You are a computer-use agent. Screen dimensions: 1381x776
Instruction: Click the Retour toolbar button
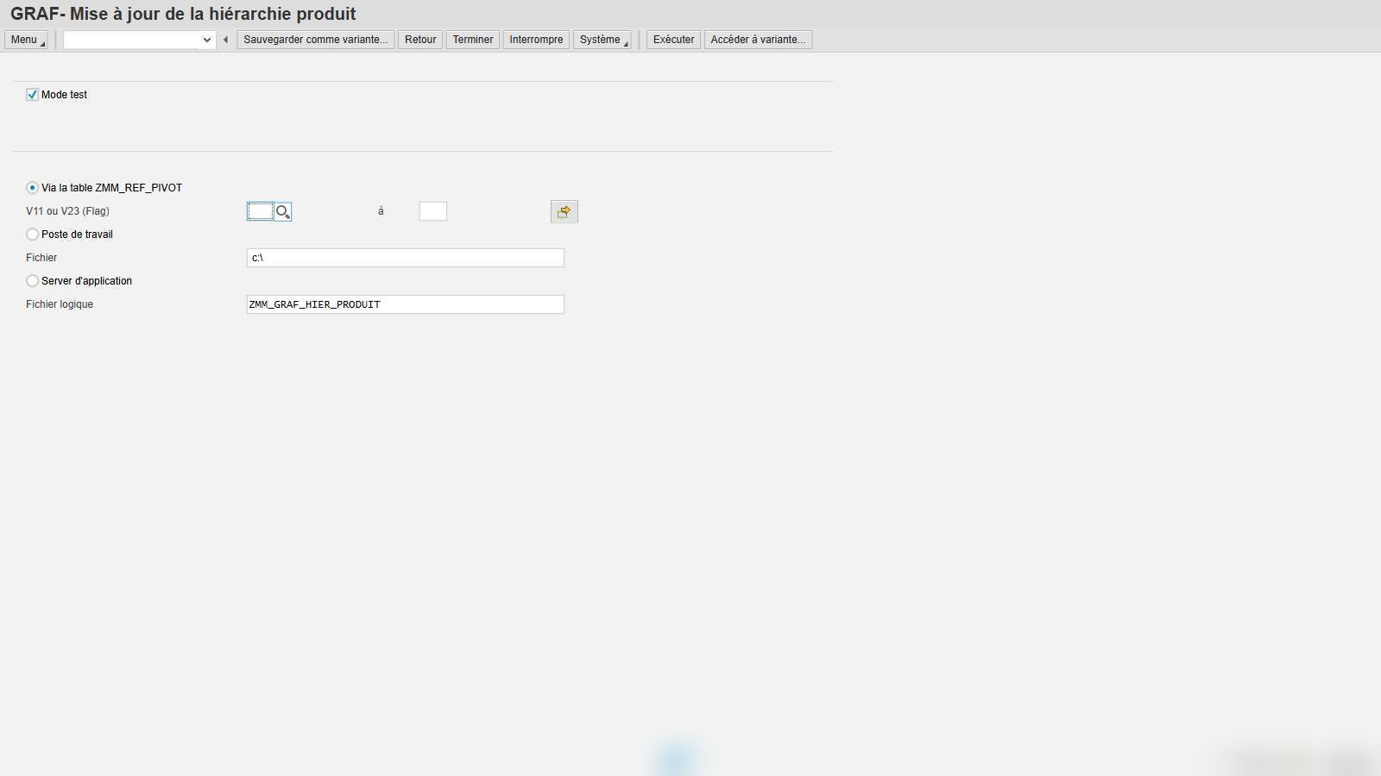click(x=420, y=40)
